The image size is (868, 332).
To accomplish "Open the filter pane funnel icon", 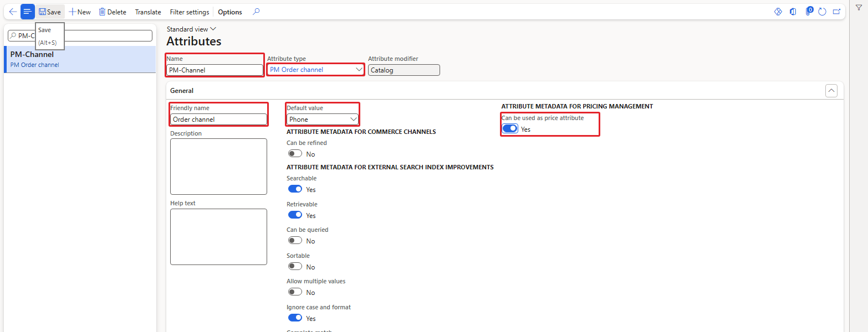I will tap(859, 7).
